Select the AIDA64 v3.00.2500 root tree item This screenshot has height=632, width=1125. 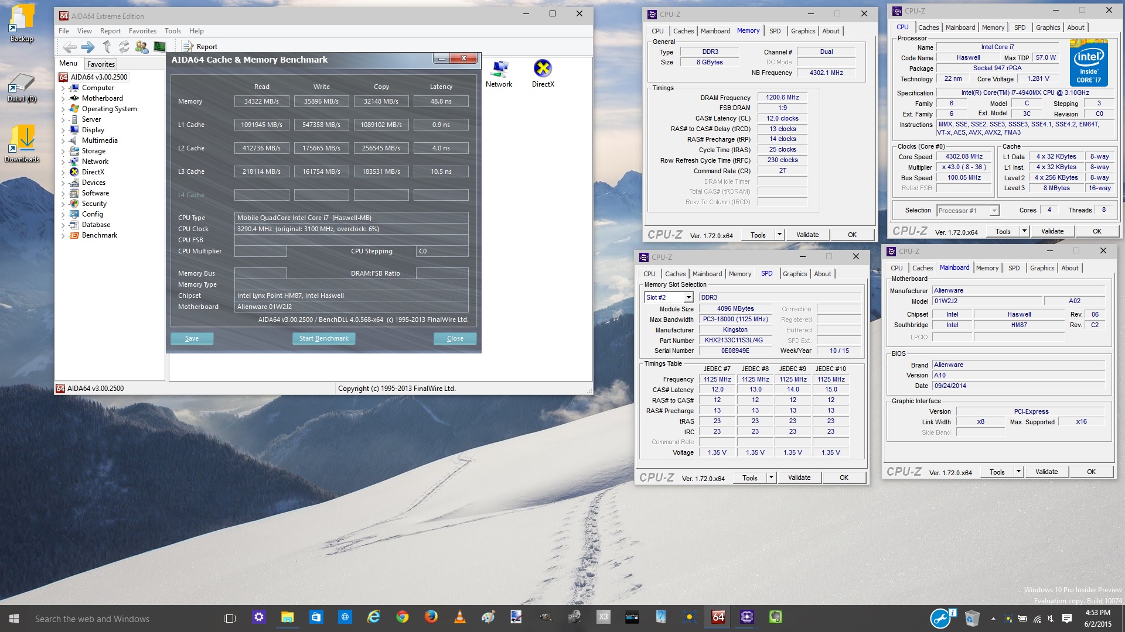pos(99,77)
